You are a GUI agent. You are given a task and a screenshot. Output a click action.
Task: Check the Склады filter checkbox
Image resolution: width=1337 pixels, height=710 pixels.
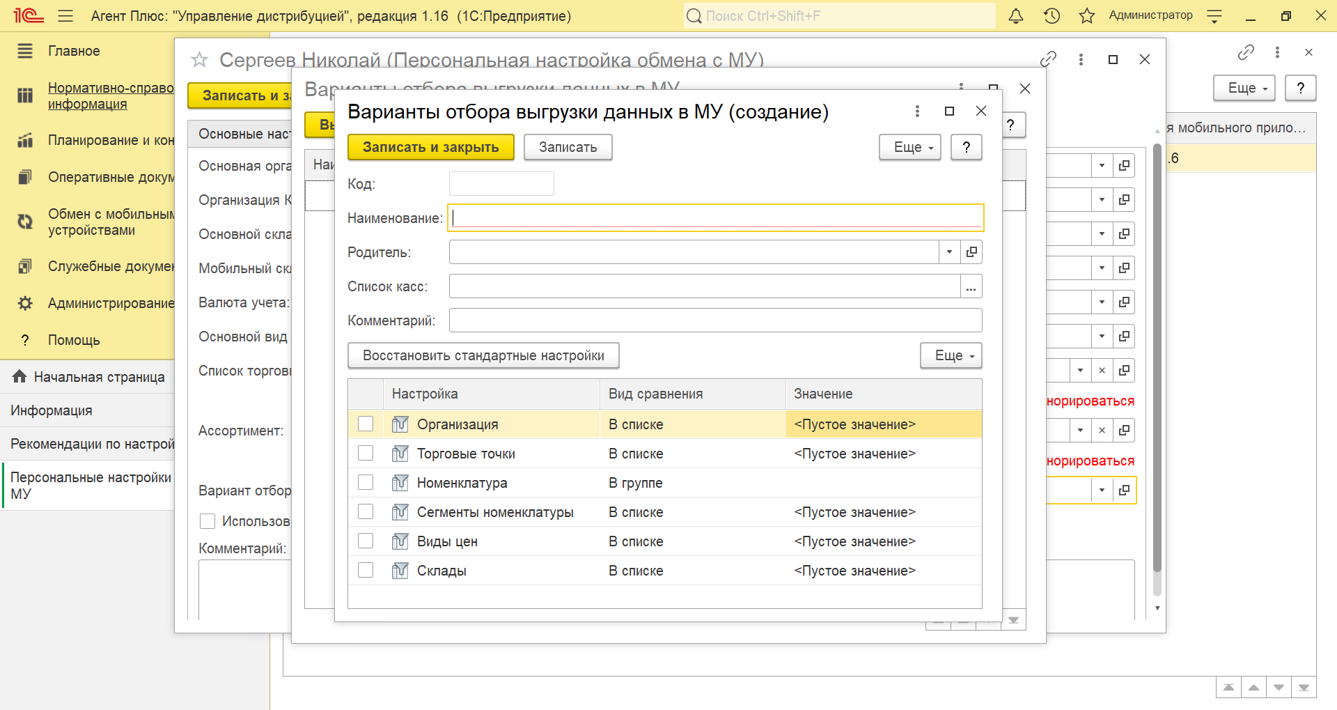[366, 570]
